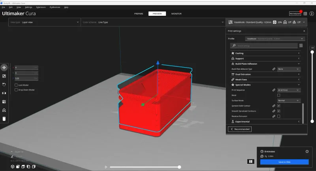The image size is (316, 171).
Task: Play the layer simulation
Action: tap(106, 167)
